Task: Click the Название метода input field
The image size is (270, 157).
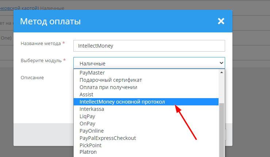Action: tap(149, 46)
